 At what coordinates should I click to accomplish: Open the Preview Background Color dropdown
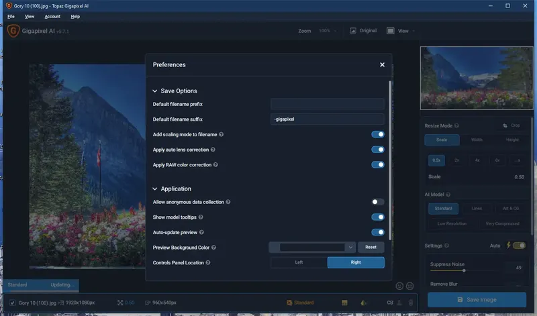(x=350, y=247)
